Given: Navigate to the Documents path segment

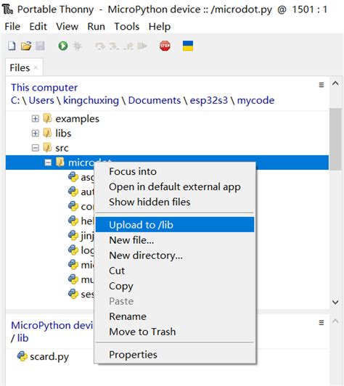Looking at the screenshot, I should 155,100.
